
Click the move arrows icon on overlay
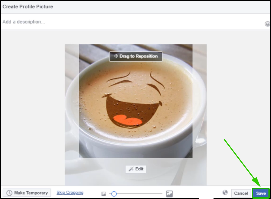pyautogui.click(x=116, y=56)
